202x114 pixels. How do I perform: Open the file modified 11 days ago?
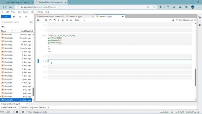tap(16, 45)
